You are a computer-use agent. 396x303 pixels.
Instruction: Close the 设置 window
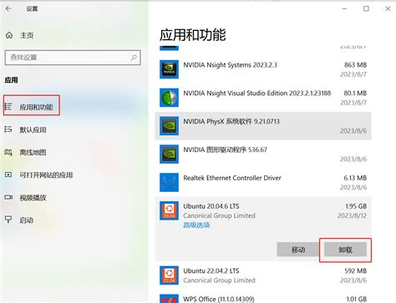click(388, 8)
